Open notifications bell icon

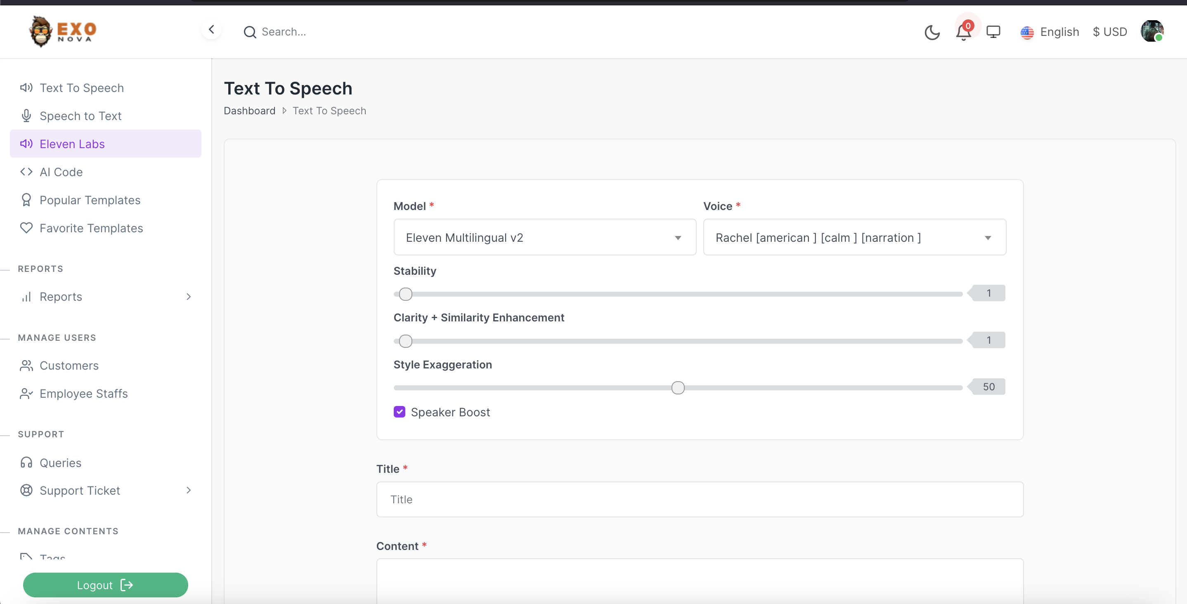coord(964,32)
